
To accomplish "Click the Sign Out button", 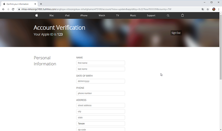I will click(x=176, y=33).
